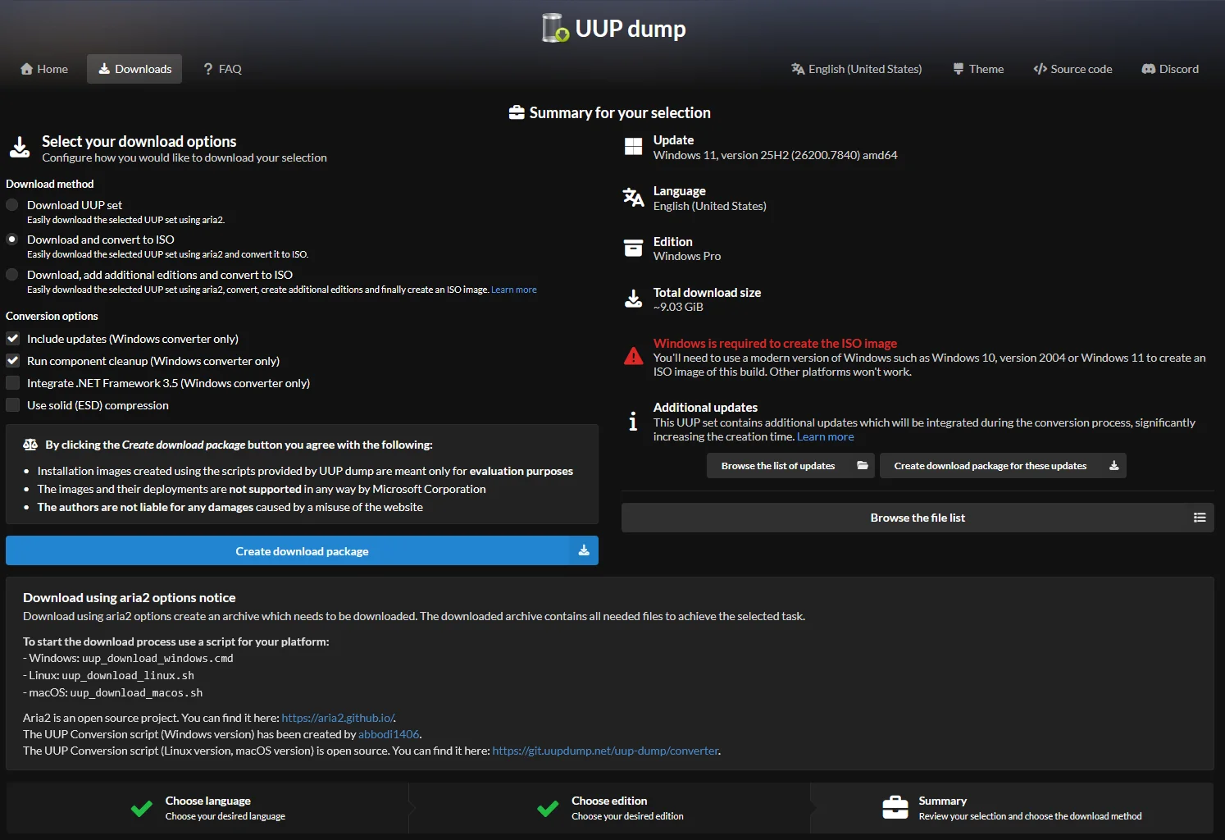Open the Discord link in navigation
The width and height of the screenshot is (1225, 840).
point(1170,69)
